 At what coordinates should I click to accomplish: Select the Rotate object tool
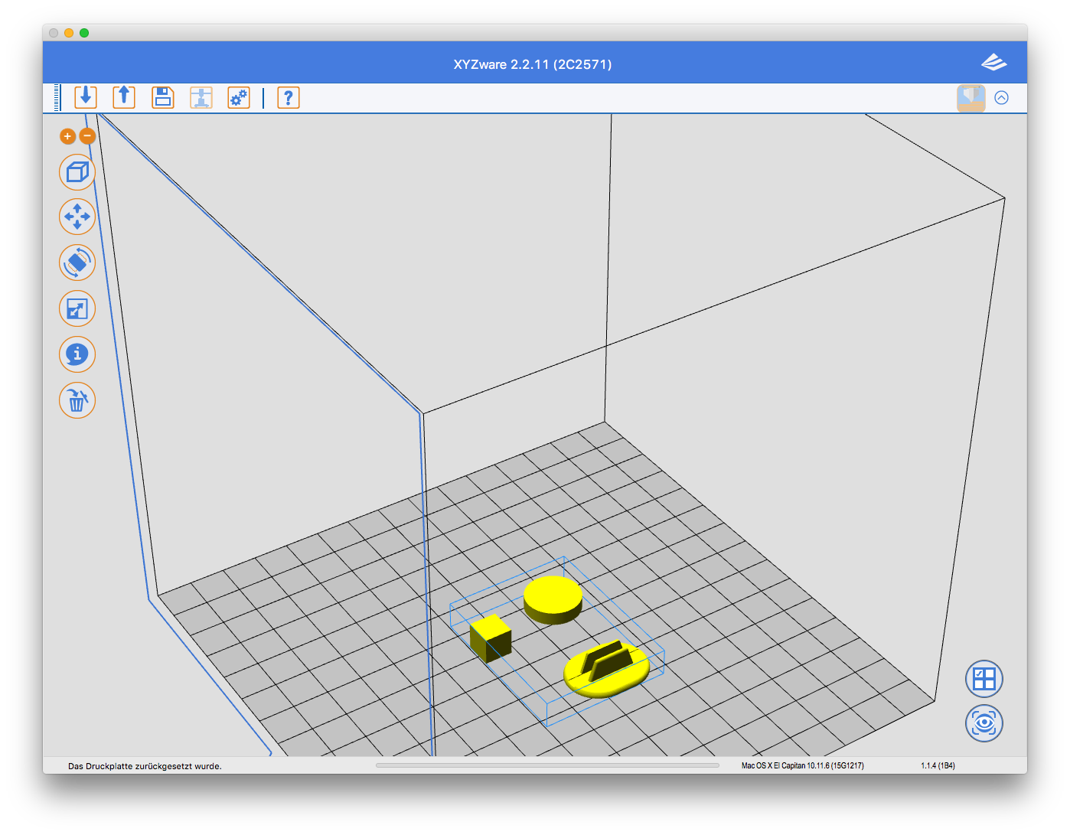pyautogui.click(x=77, y=263)
